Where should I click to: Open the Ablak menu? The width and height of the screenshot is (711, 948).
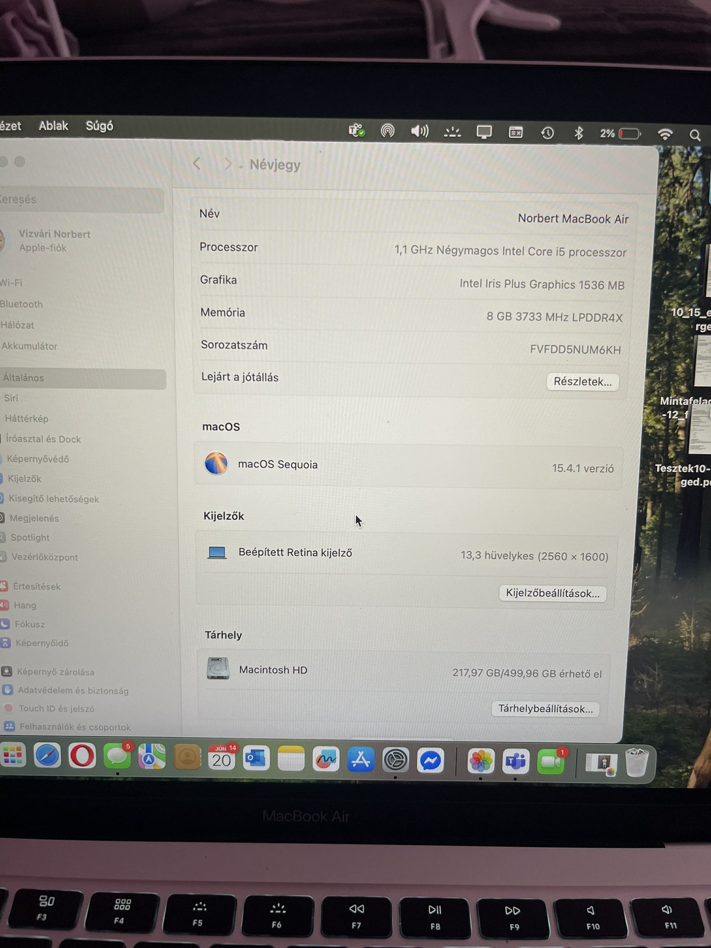pyautogui.click(x=53, y=126)
